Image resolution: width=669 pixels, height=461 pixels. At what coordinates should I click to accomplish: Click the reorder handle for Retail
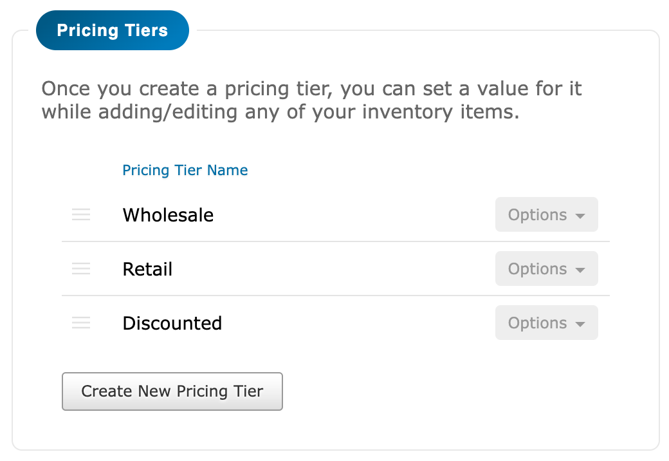tap(81, 269)
